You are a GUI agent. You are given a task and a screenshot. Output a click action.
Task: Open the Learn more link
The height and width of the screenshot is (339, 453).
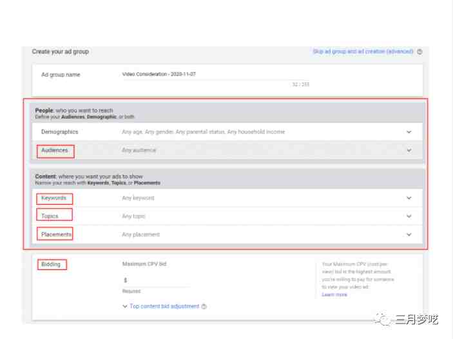coord(334,295)
